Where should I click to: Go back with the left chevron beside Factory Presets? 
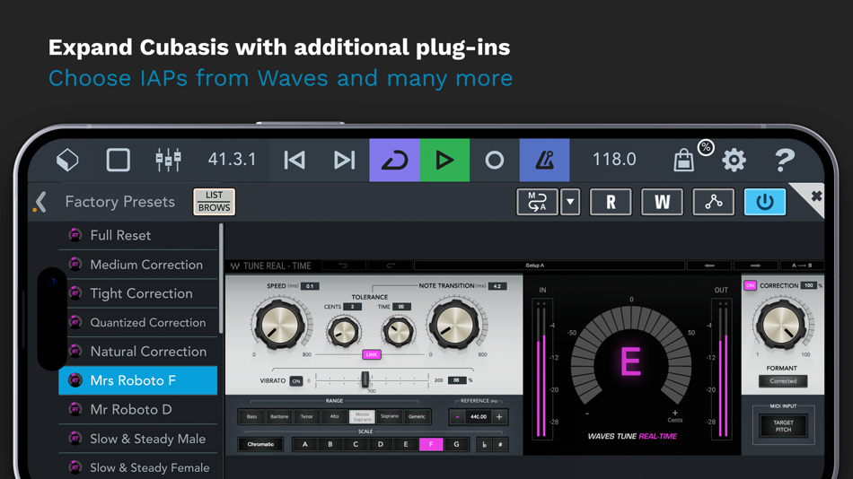[x=40, y=202]
